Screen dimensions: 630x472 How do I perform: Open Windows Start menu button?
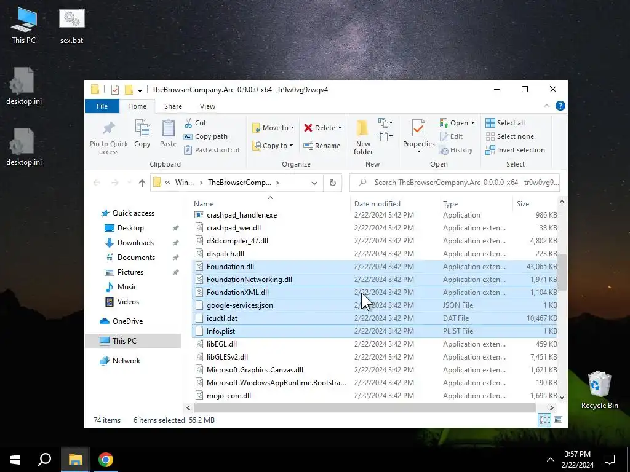point(15,460)
